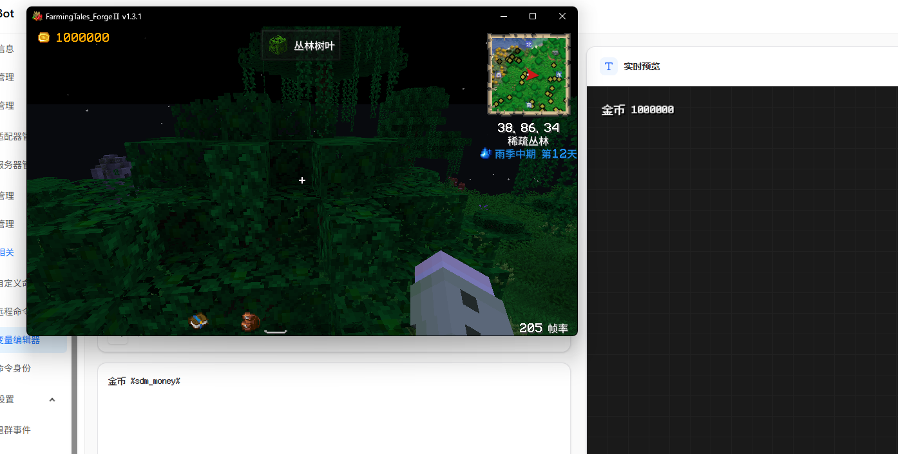Collapse the 设置 sidebar section chevron

(52, 399)
